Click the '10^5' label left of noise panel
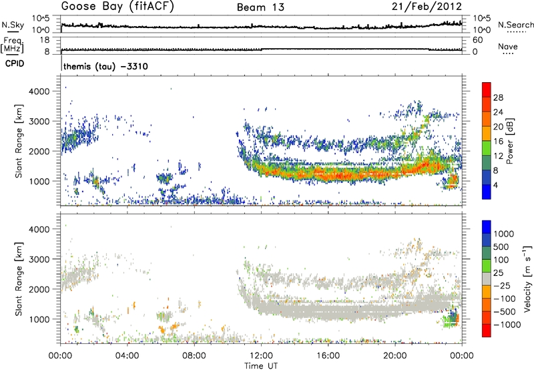Screen dimensions: 534x370 point(41,19)
